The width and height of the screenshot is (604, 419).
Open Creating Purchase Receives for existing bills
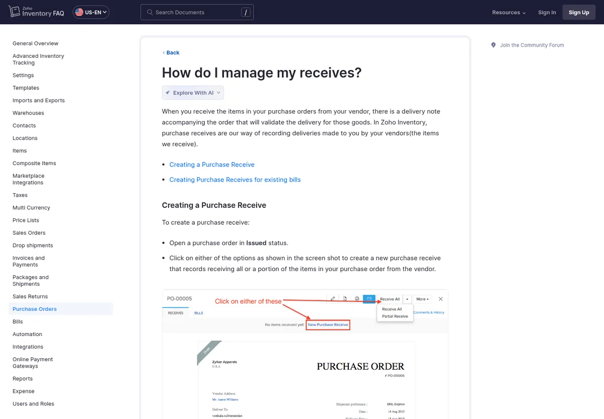[235, 180]
